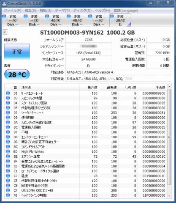
Task: Click the status icon of row 09 使用時間
Action: pos(8,118)
